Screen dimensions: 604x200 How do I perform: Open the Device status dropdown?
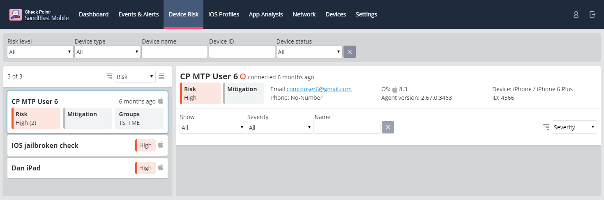pos(309,52)
